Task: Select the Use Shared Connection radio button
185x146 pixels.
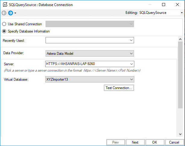Action: (4, 24)
